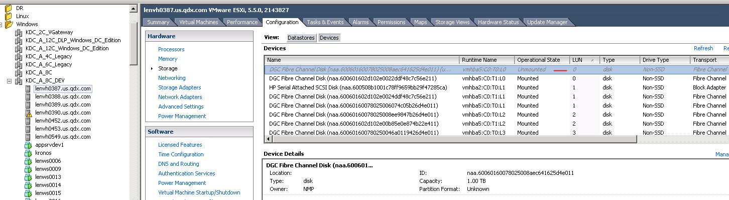
Task: Click the KDC_A_8C_DEV cluster icon
Action: click(19, 80)
